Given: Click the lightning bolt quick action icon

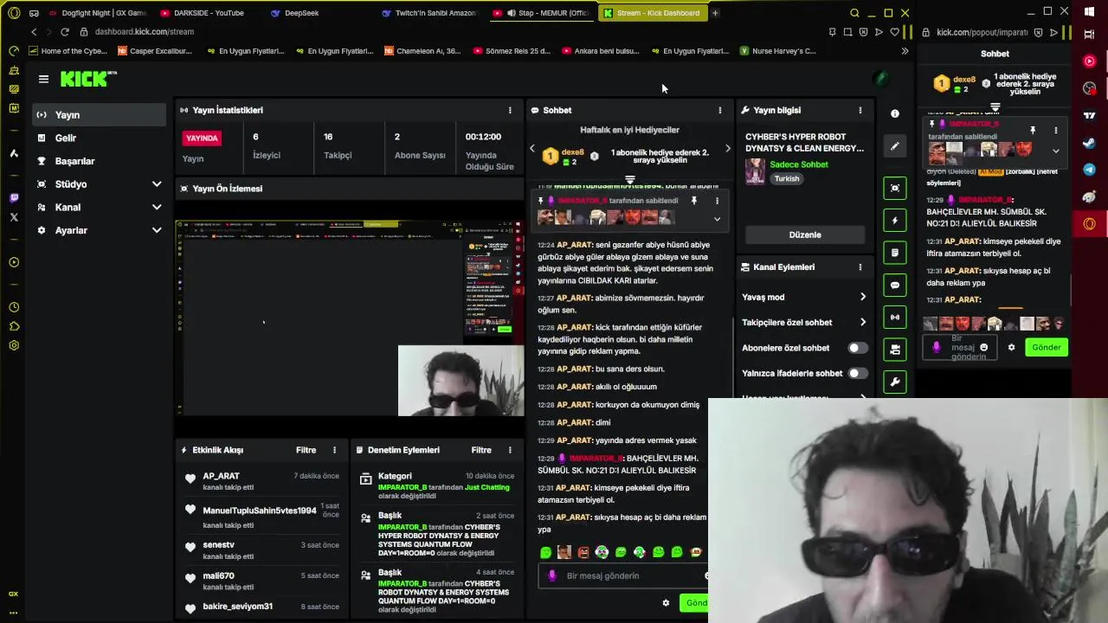Looking at the screenshot, I should pyautogui.click(x=895, y=221).
